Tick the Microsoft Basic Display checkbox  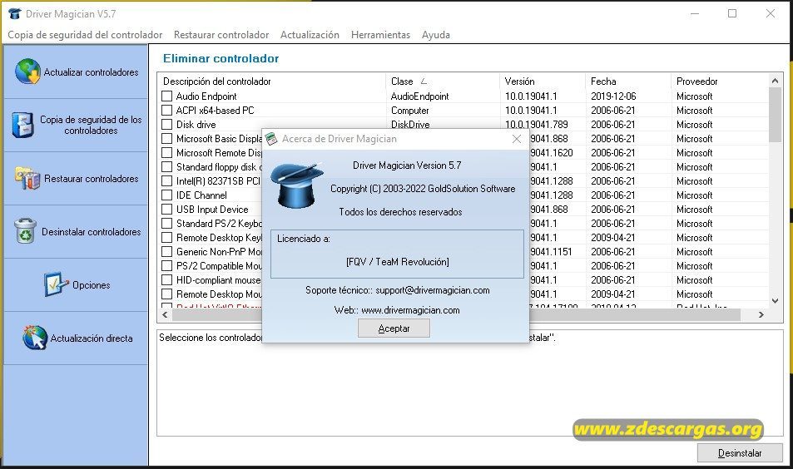pos(167,139)
